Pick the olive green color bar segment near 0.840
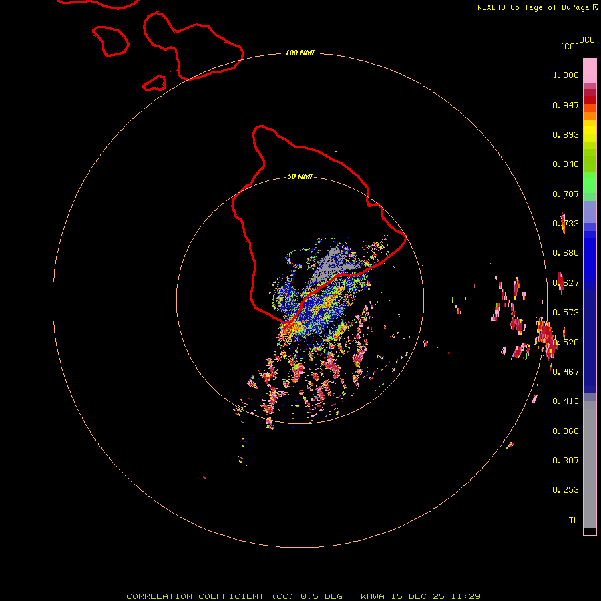The width and height of the screenshot is (601, 601). tap(590, 160)
